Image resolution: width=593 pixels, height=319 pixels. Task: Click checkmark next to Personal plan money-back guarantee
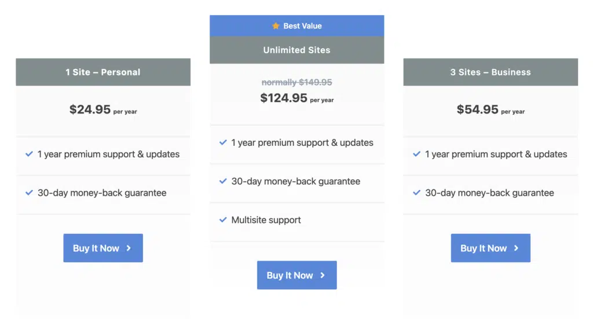[x=29, y=193]
